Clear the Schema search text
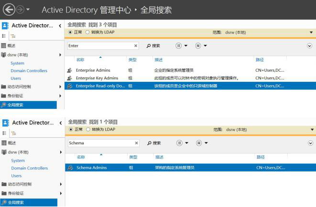 [136, 143]
